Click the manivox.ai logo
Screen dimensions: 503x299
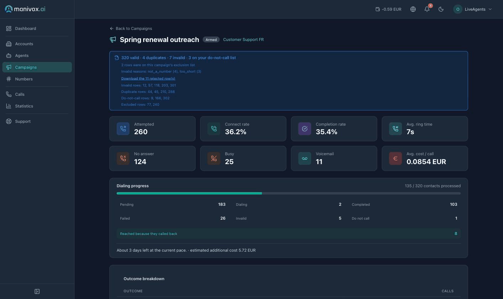click(25, 9)
